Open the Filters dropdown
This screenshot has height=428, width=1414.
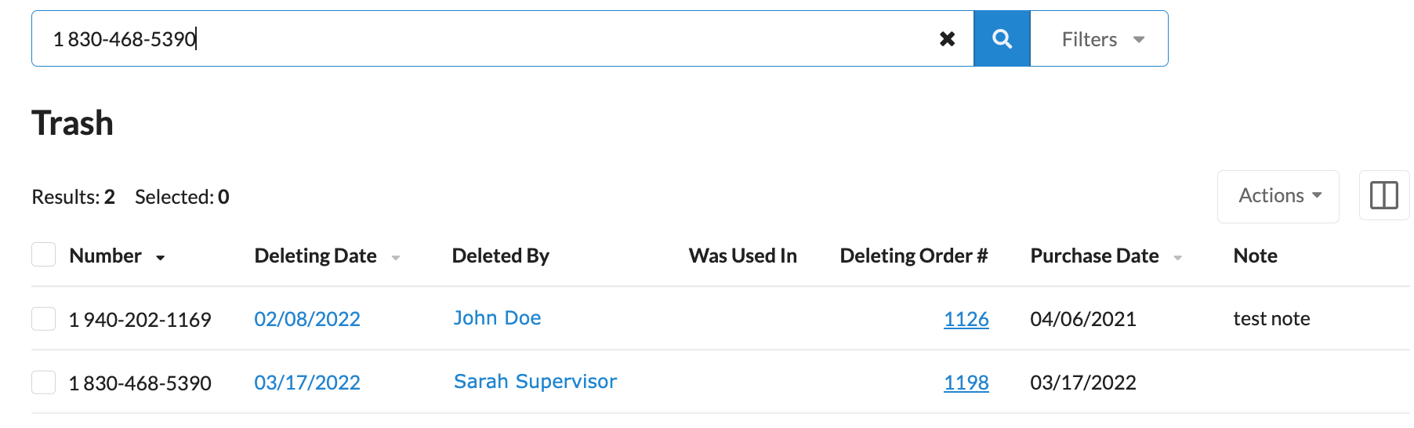coord(1099,38)
